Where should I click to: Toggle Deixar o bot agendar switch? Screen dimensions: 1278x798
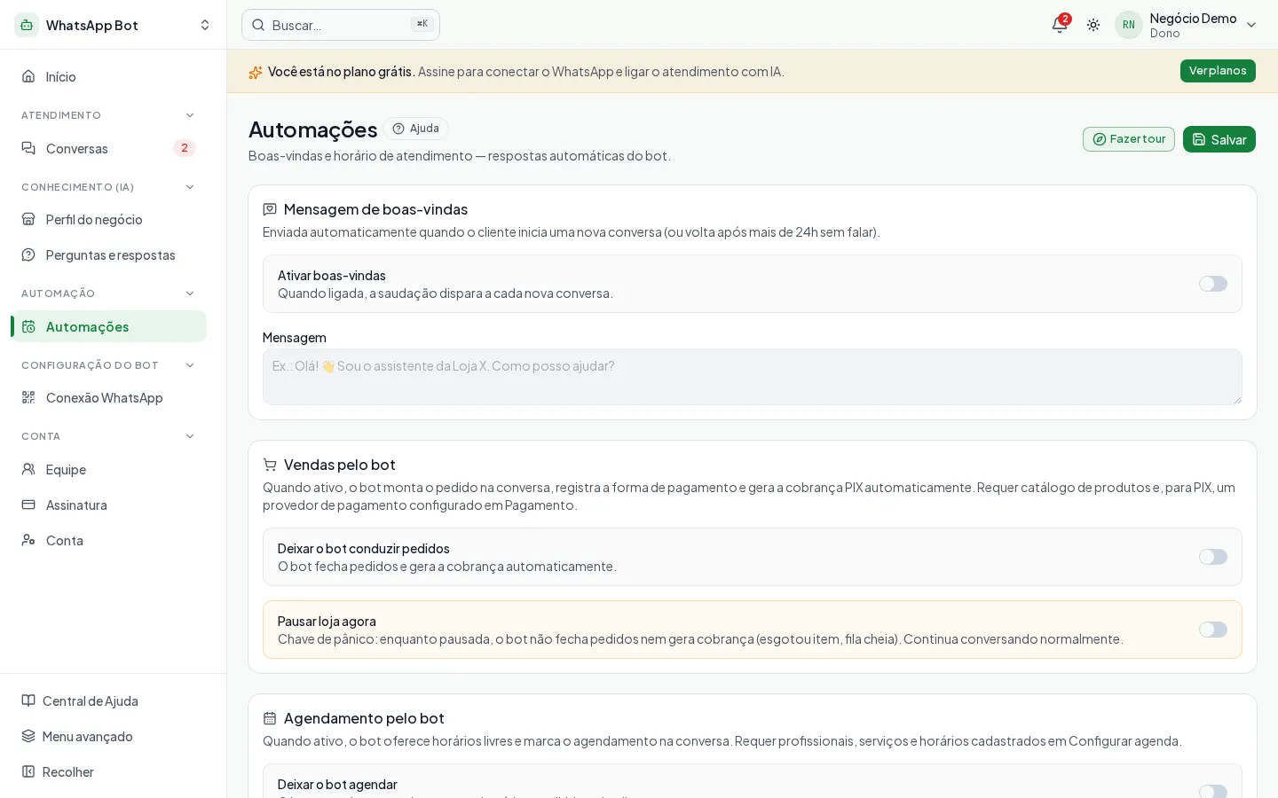(1213, 791)
